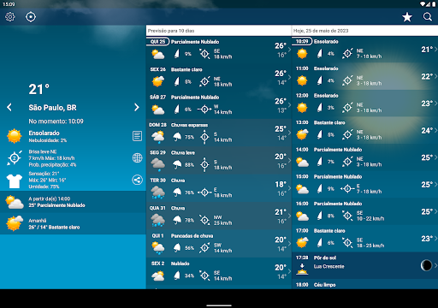This screenshot has width=438, height=308.
Task: Expand SEG 29 forecast chevron
Action: (x=289, y=160)
